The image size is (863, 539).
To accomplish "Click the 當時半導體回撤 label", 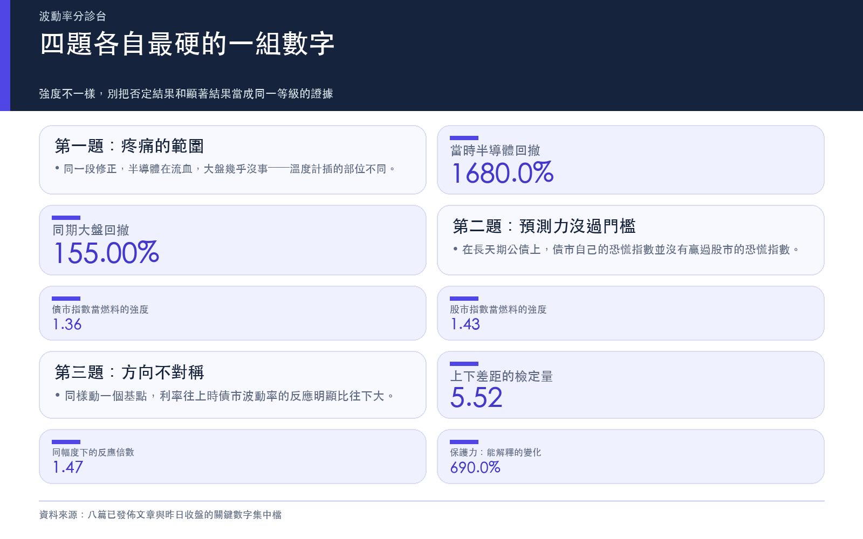I will point(495,150).
